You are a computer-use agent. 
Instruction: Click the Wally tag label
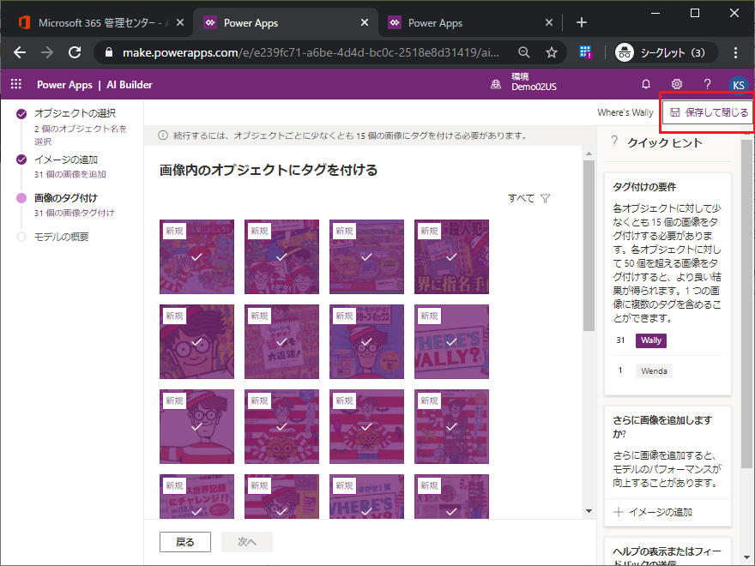point(651,340)
